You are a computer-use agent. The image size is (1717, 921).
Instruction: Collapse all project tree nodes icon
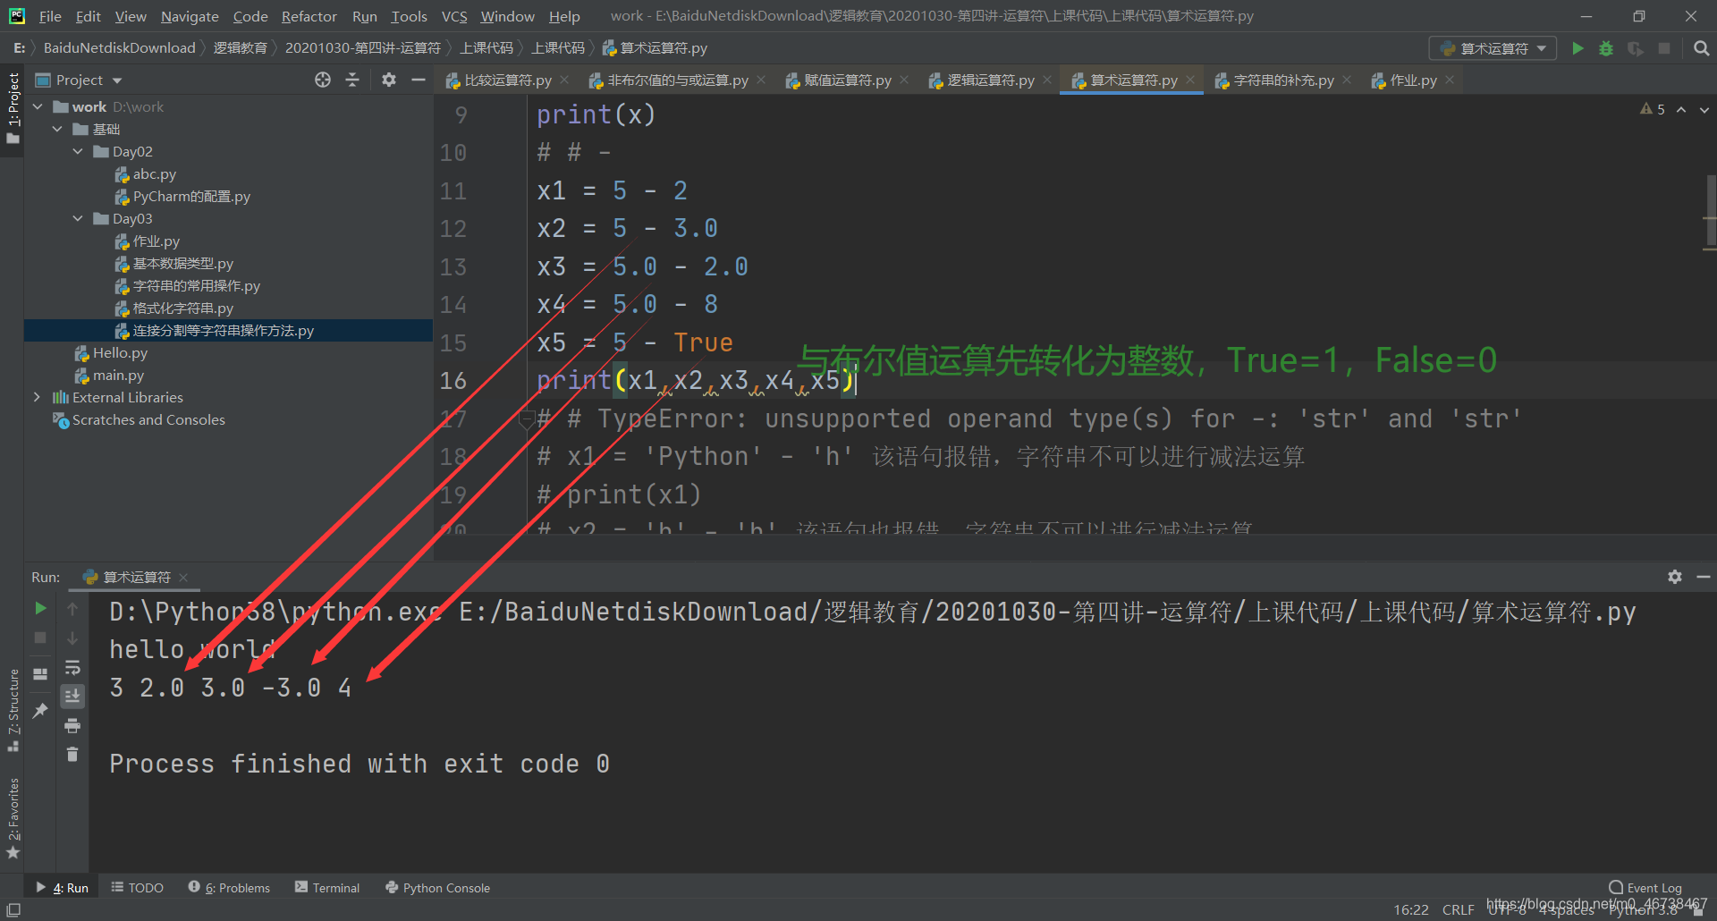tap(352, 80)
